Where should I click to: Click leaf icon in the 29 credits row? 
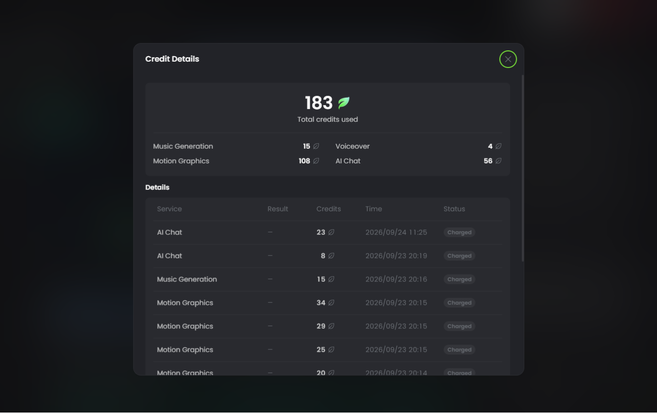coord(331,326)
